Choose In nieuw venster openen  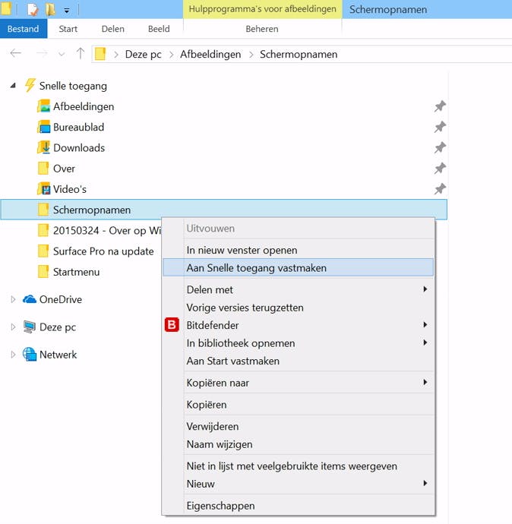pos(298,250)
